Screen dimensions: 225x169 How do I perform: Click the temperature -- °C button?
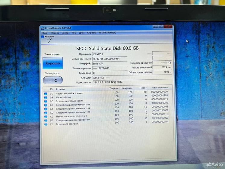click(x=53, y=80)
